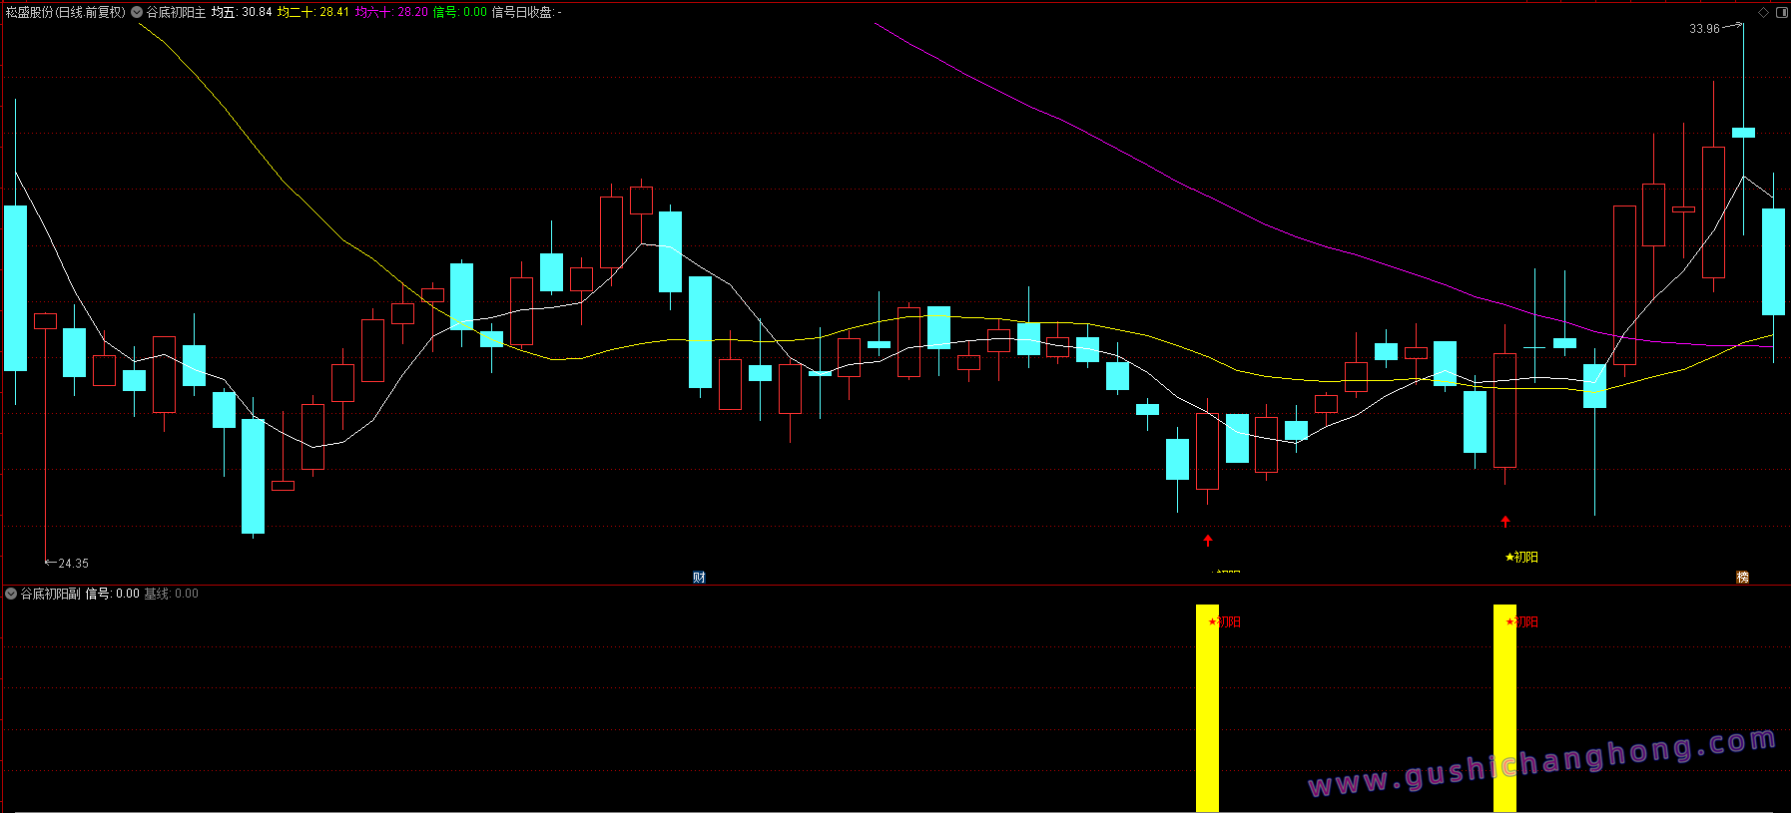Click the green 信号: 0.00 value in header
1791x813 pixels.
pyautogui.click(x=460, y=12)
